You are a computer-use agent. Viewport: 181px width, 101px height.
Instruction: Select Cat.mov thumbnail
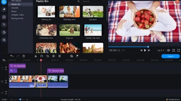pyautogui.click(x=93, y=12)
